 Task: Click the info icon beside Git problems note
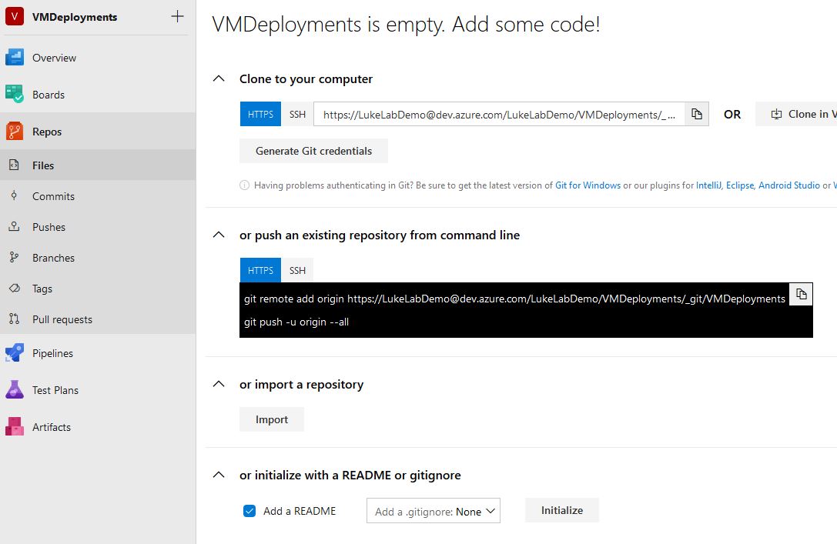(x=245, y=185)
